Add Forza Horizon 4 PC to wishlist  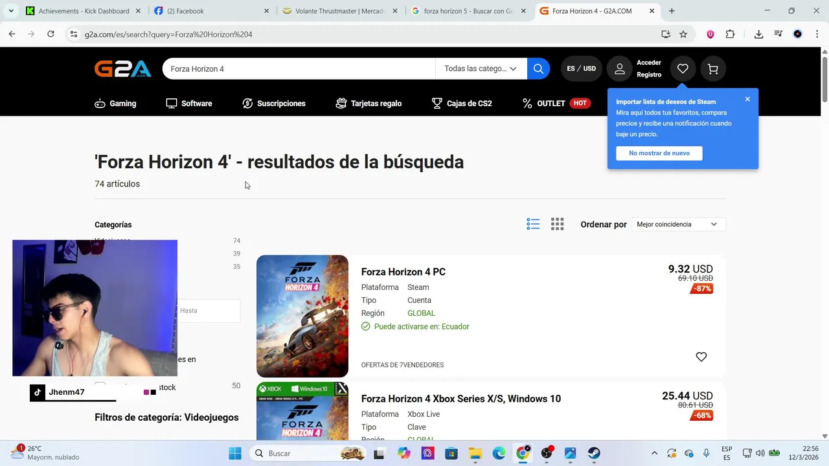coord(701,357)
